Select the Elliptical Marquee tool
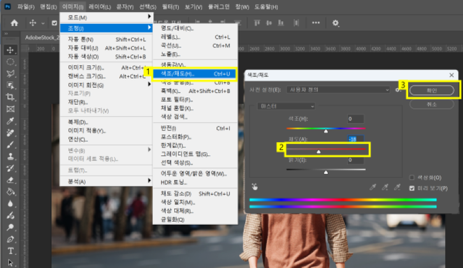Image resolution: width=463 pixels, height=268 pixels. (10, 62)
